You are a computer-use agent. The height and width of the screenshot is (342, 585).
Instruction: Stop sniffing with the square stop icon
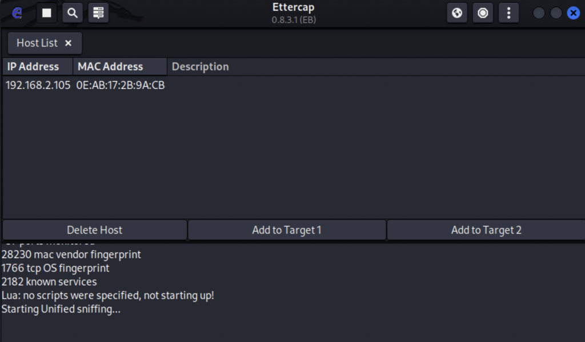[x=47, y=13]
